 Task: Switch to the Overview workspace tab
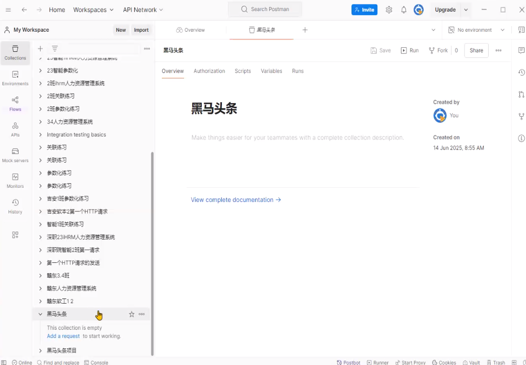[x=191, y=30]
